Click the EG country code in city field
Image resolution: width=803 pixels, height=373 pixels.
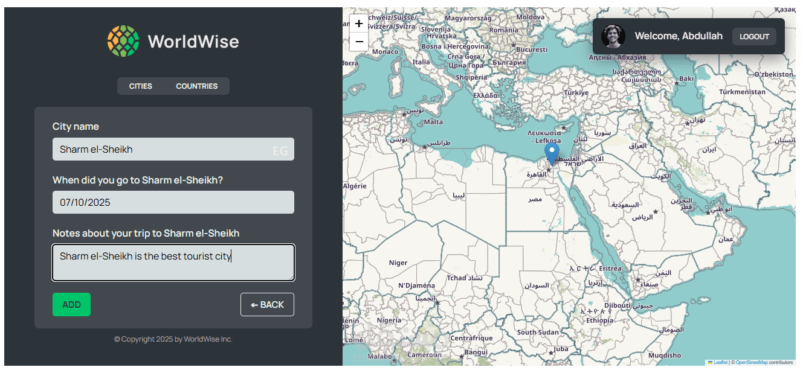(x=280, y=150)
